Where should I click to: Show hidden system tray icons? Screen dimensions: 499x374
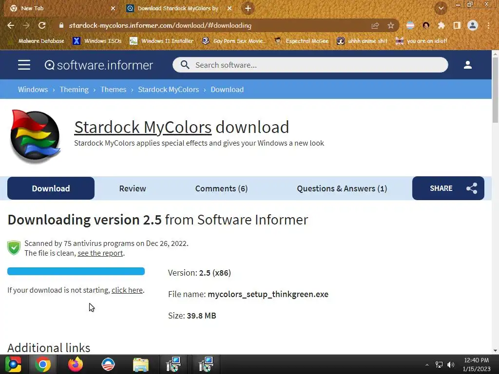click(427, 365)
